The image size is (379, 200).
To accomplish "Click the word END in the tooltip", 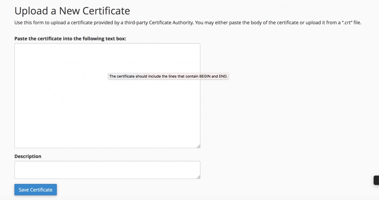I will [223, 76].
